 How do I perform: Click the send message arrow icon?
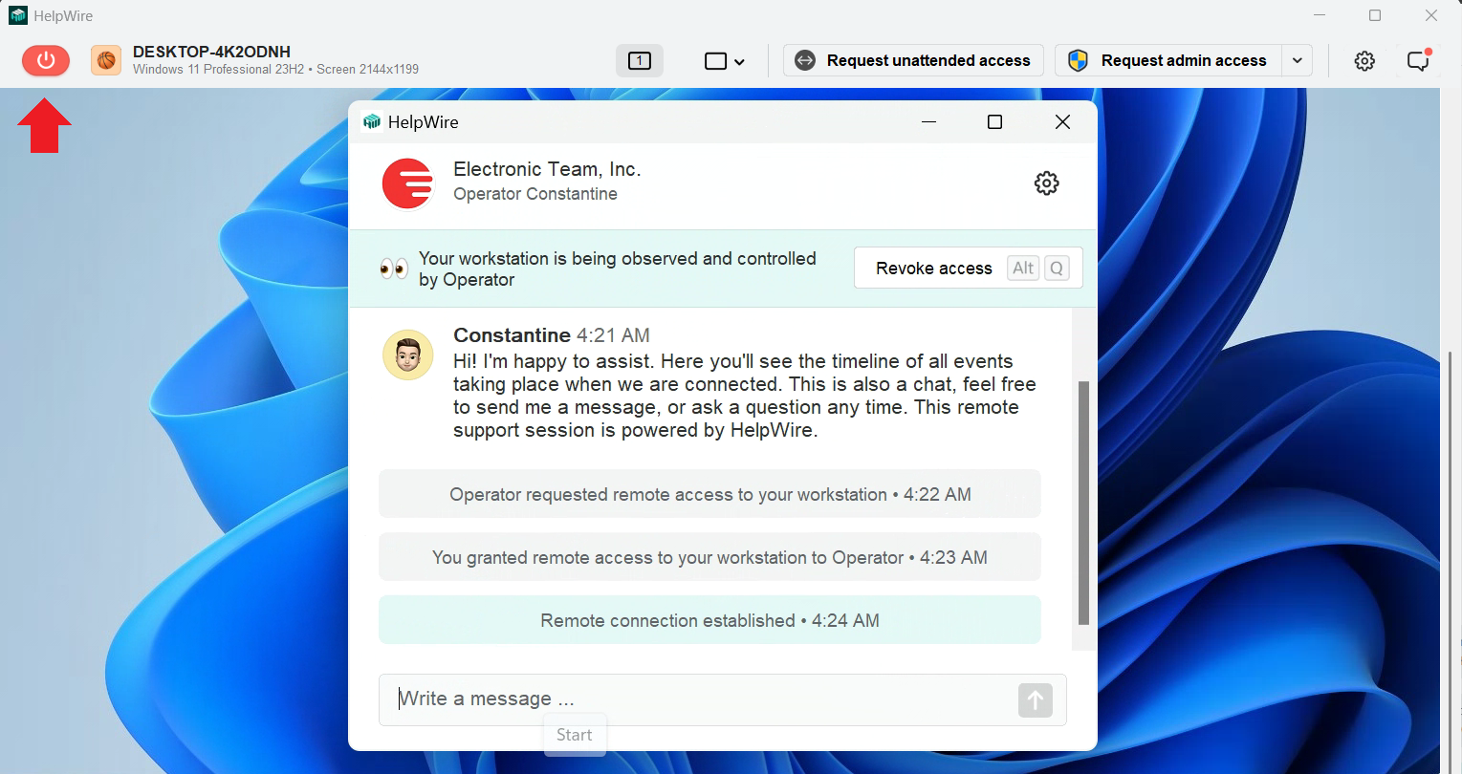(1035, 700)
